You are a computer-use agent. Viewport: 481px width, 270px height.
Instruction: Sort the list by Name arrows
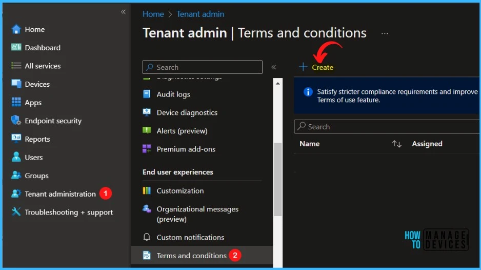[x=396, y=144]
